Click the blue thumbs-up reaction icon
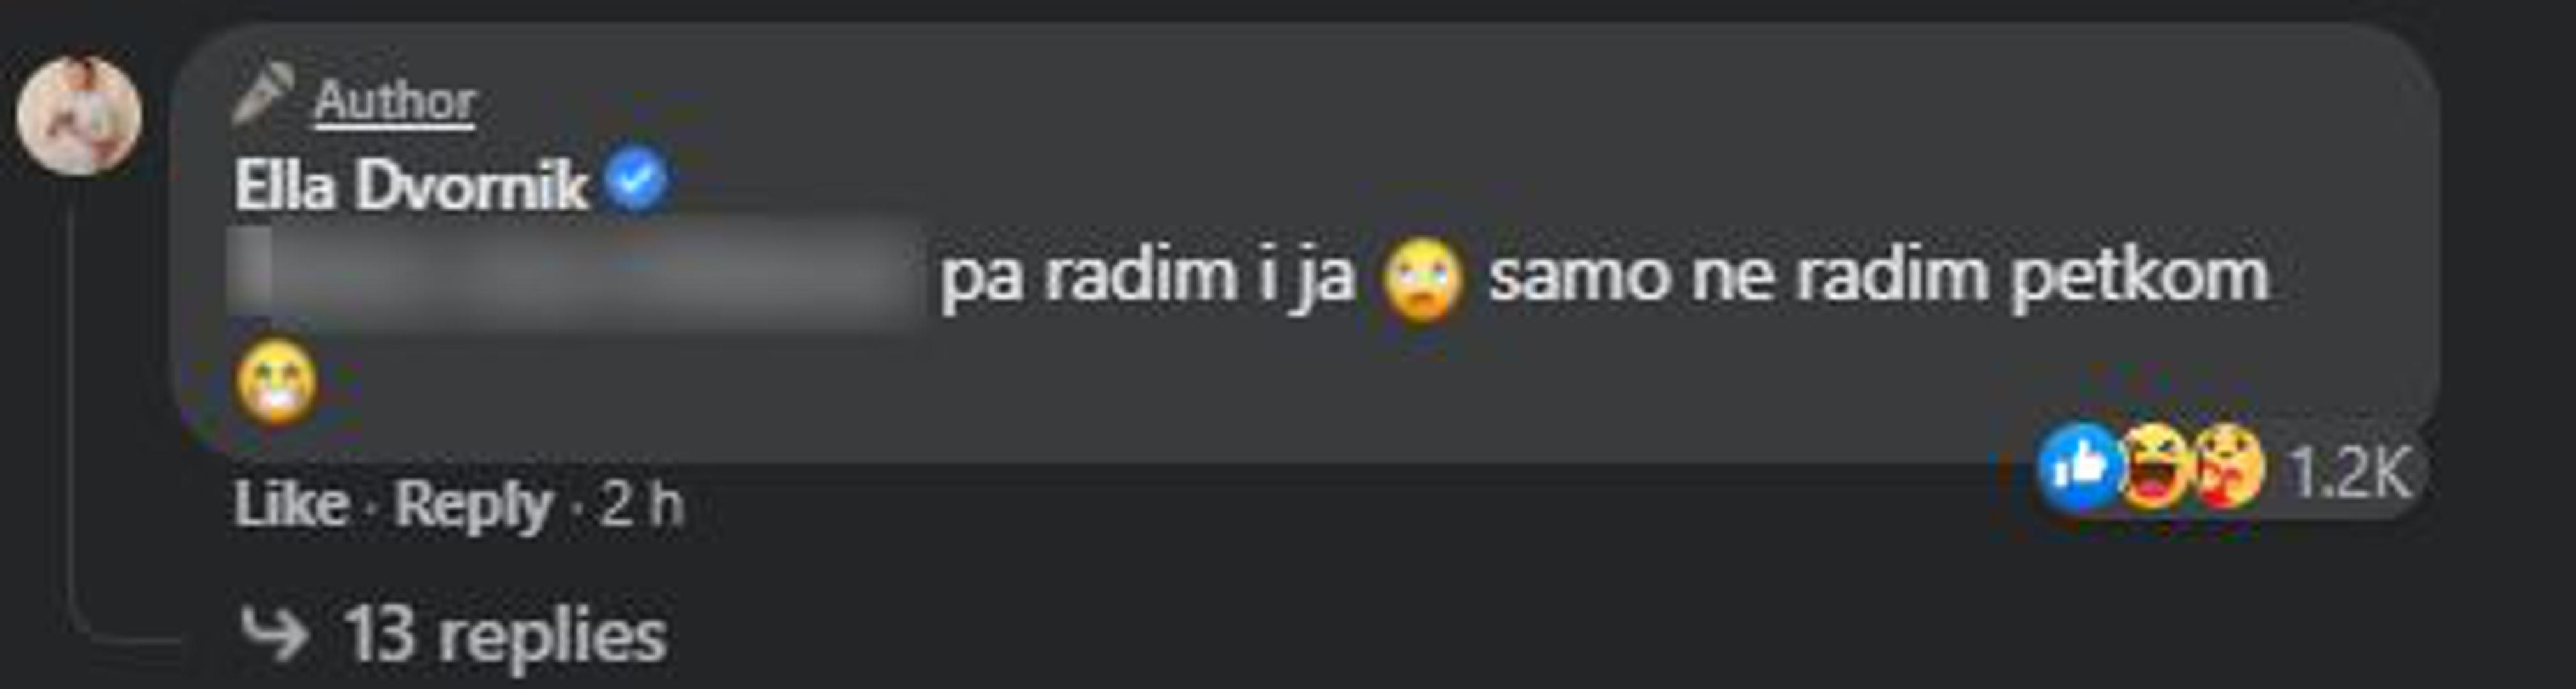The width and height of the screenshot is (2576, 689). [x=2080, y=467]
